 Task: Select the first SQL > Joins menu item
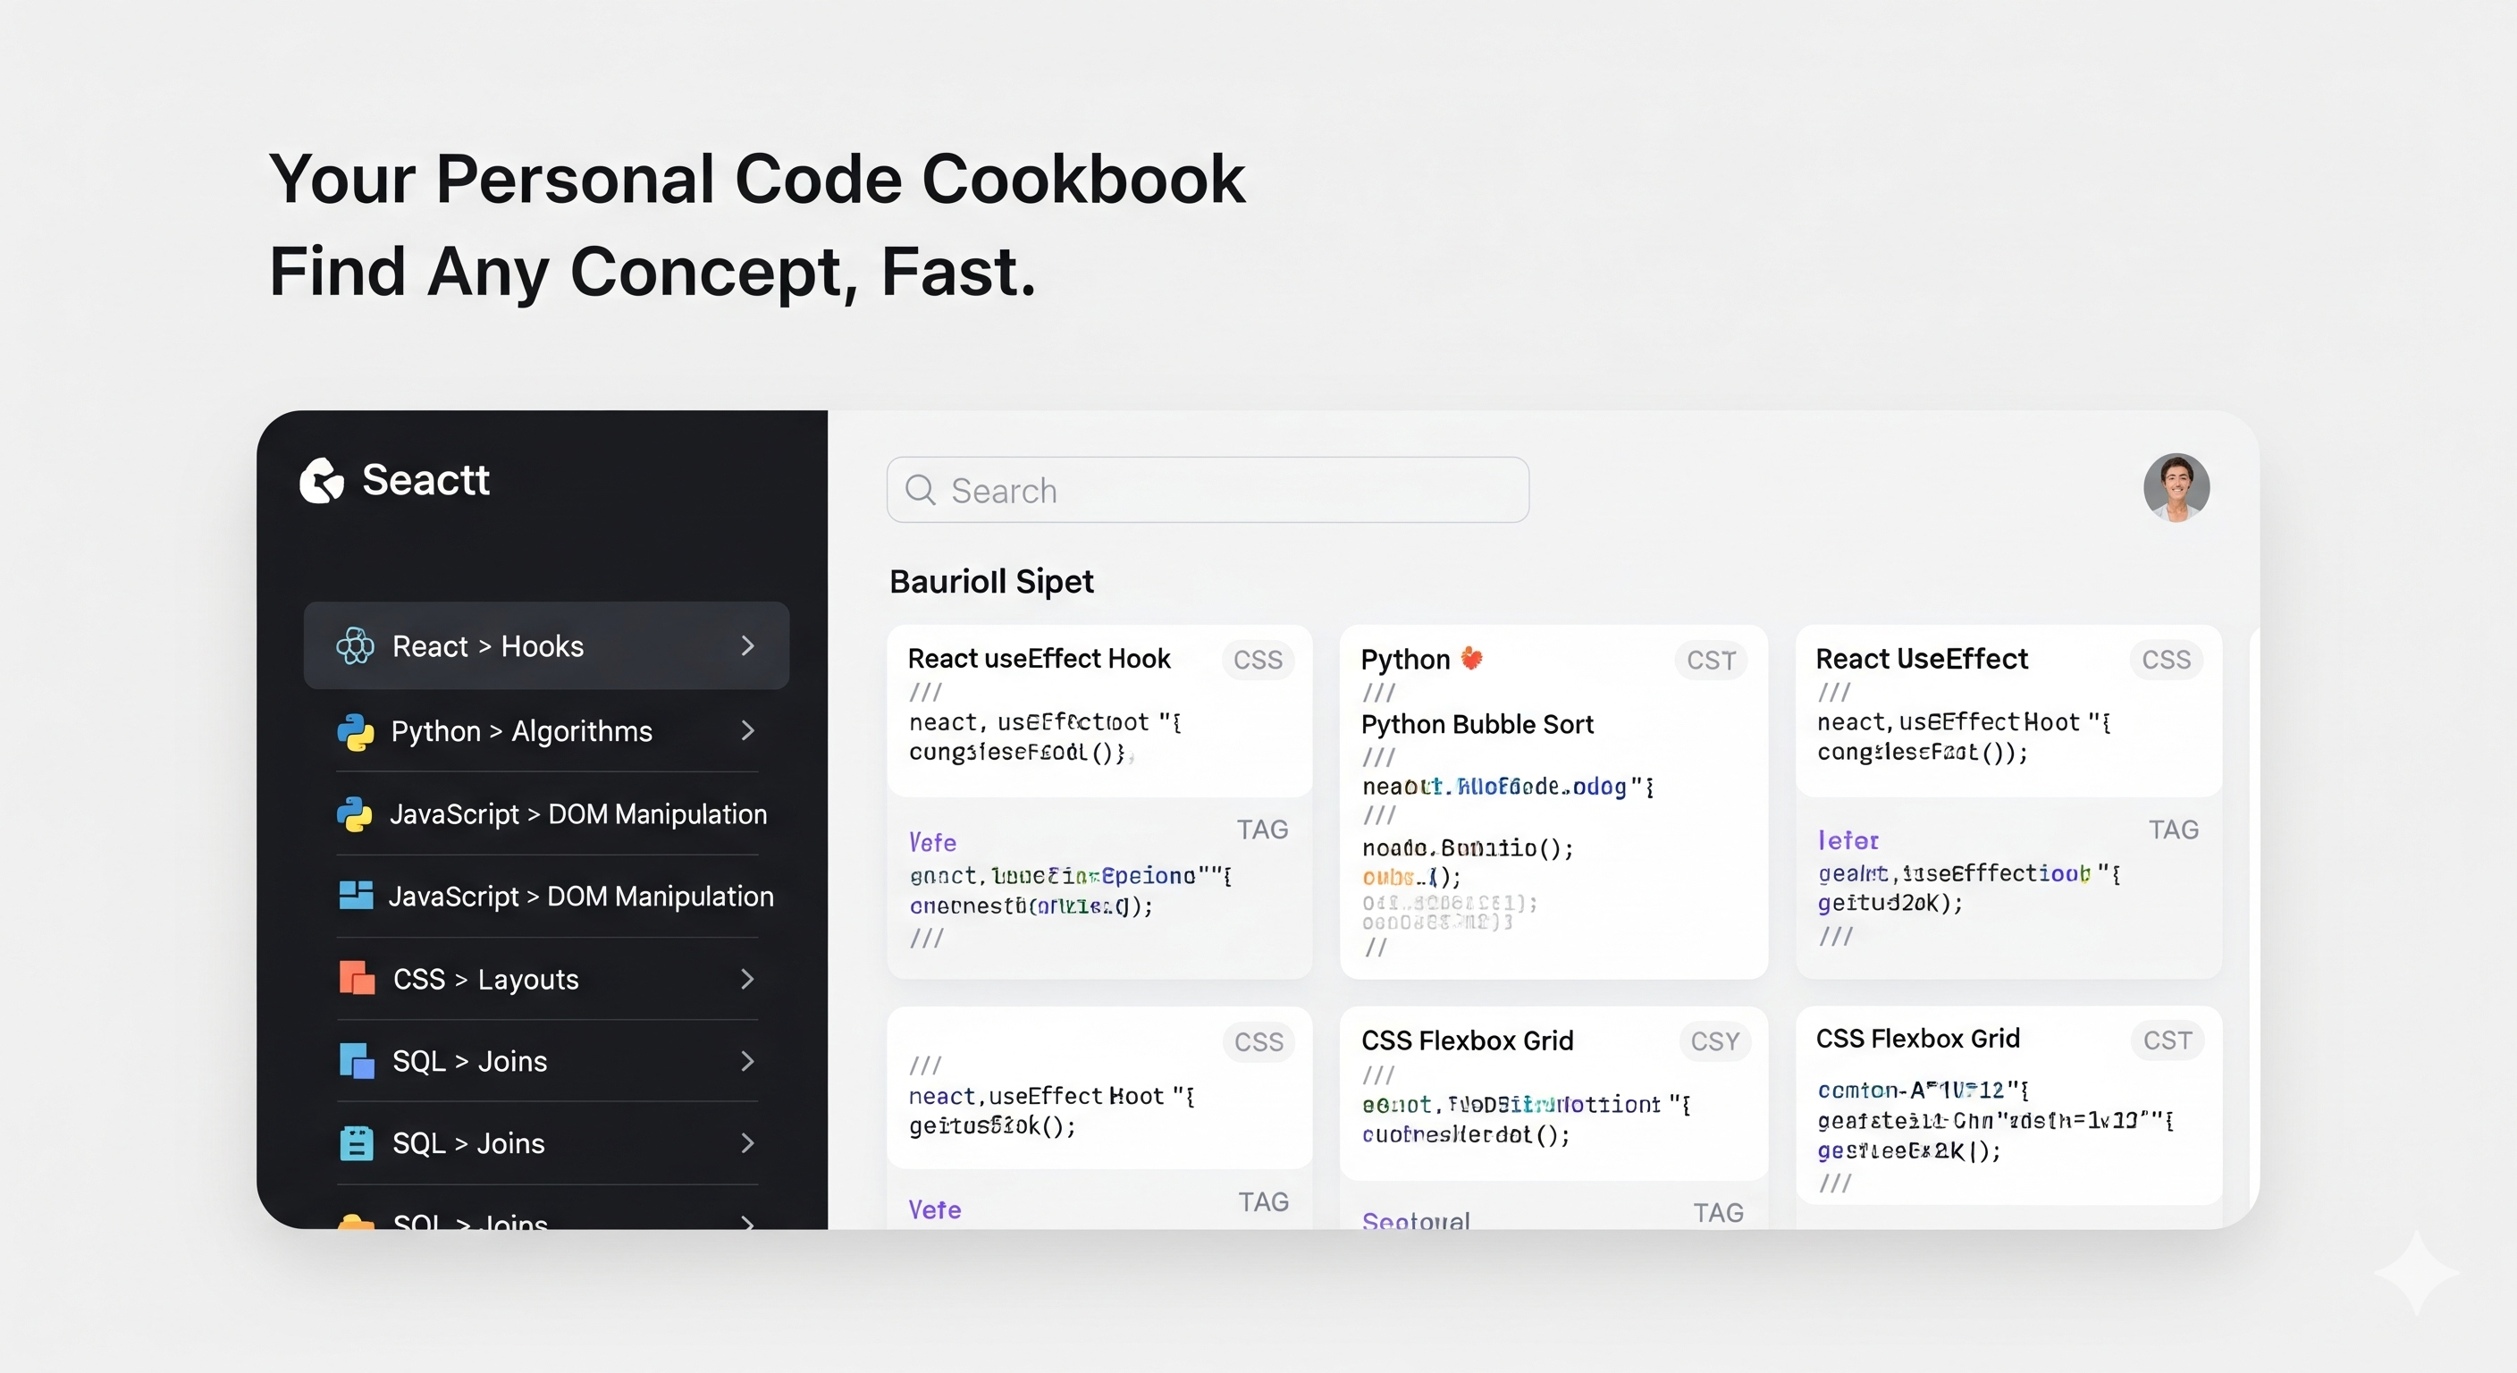click(469, 1061)
